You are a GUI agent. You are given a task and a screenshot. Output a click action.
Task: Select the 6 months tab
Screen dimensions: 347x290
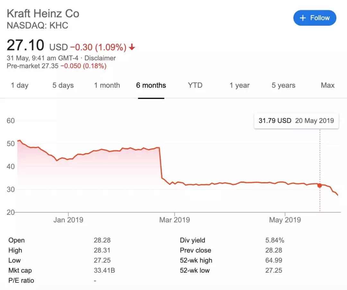coord(151,85)
